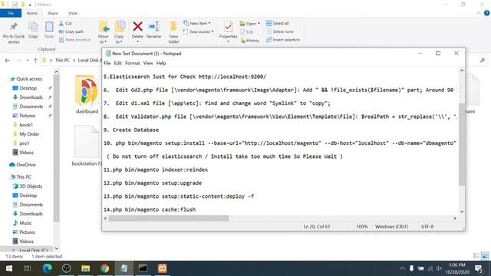The height and width of the screenshot is (276, 491).
Task: Click the taskbar volume icon
Action: tap(440, 268)
